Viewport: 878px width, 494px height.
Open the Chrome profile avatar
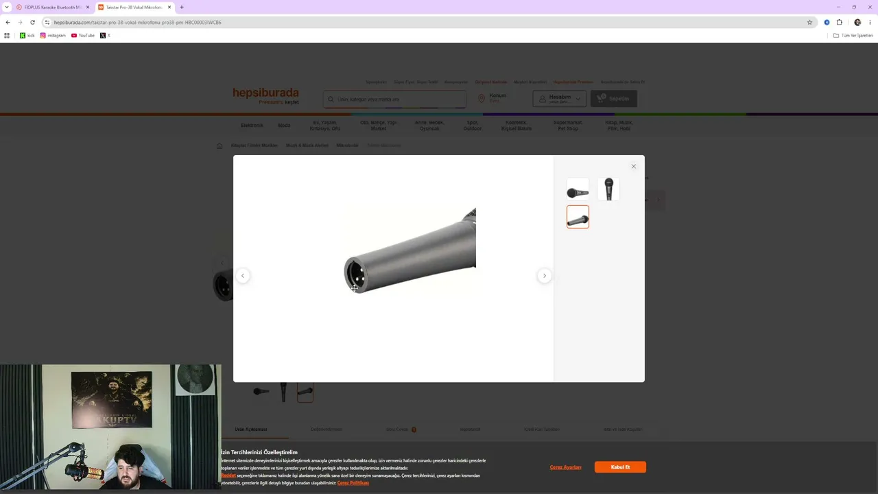tap(857, 22)
